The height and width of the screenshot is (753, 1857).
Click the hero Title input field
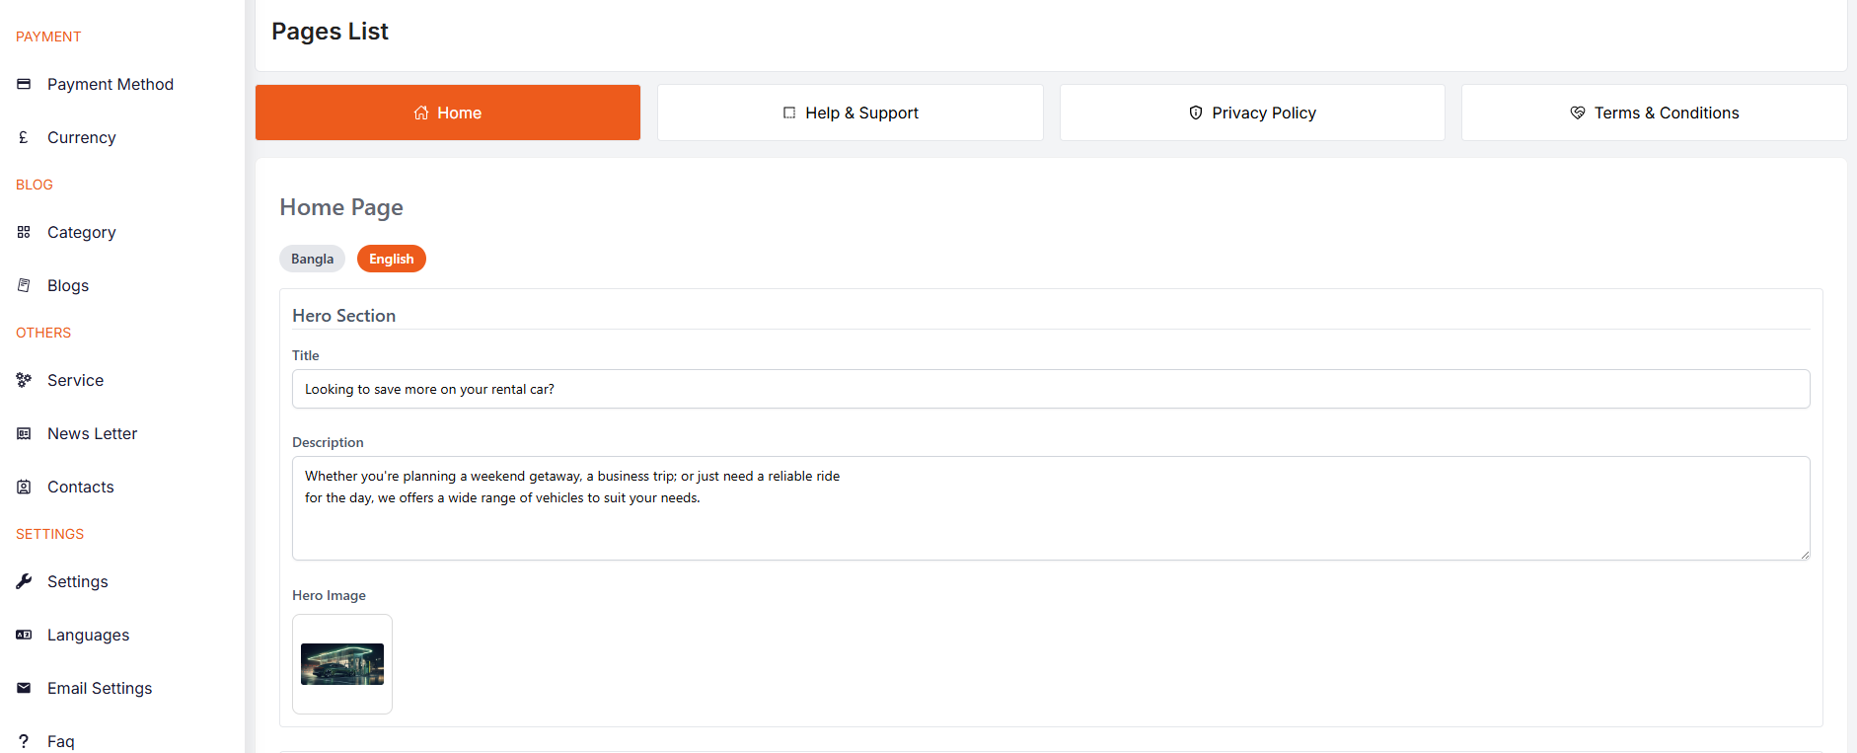click(1051, 389)
